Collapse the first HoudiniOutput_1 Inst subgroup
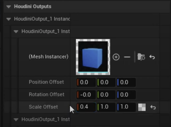 [16, 31]
